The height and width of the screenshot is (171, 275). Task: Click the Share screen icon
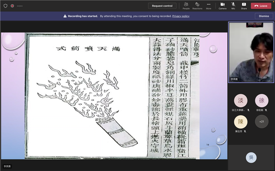[244, 5]
